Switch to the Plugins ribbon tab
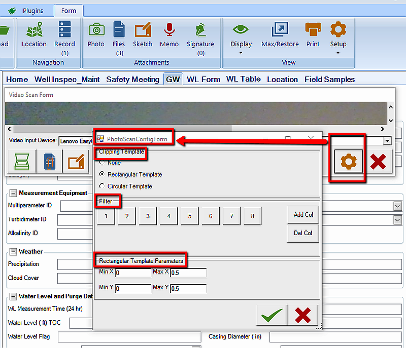Viewport: 406px width, 348px height. (32, 11)
